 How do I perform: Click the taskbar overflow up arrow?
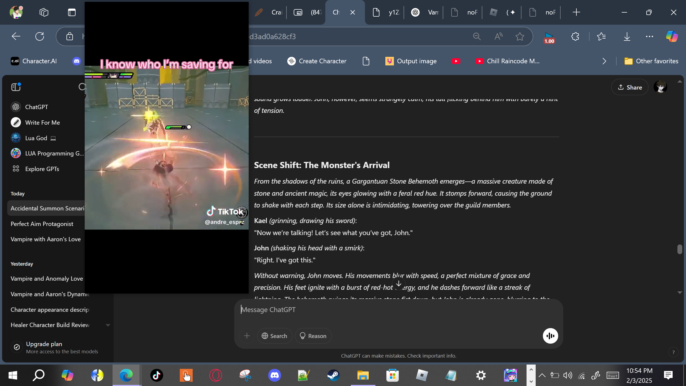(x=531, y=370)
